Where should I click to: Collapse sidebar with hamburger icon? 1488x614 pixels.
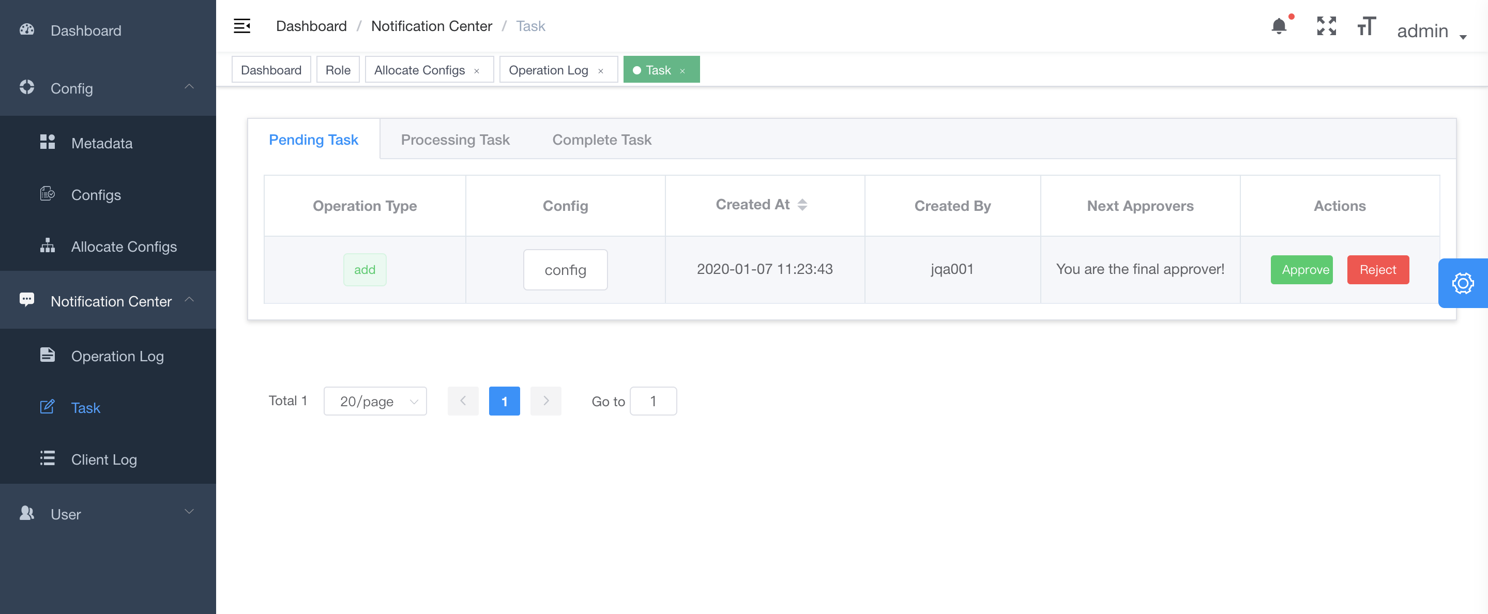point(241,26)
